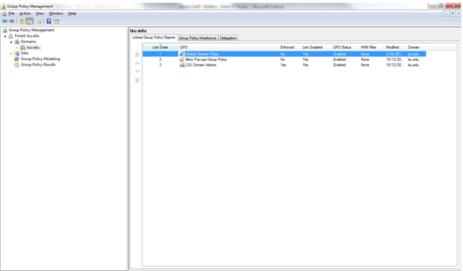Sort by GPO column header
The height and width of the screenshot is (271, 463).
228,47
